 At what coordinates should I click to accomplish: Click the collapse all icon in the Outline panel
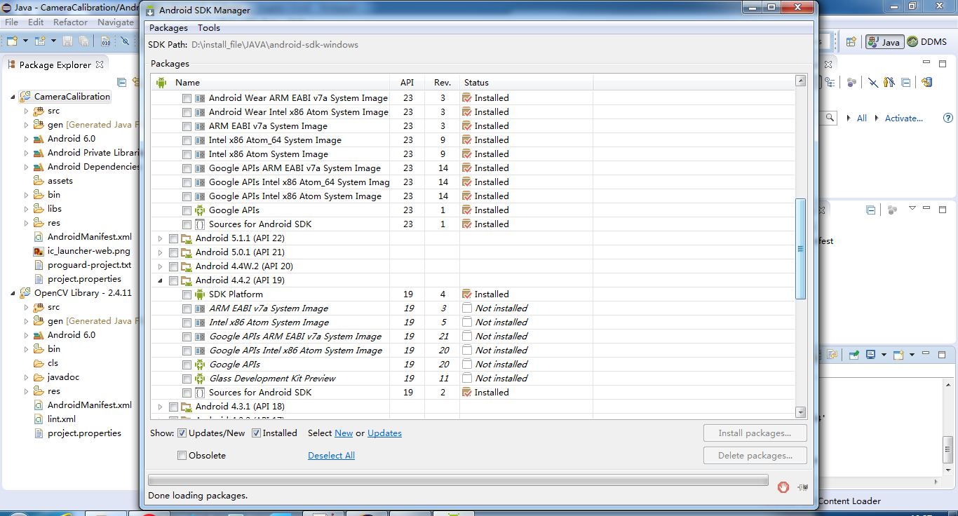[870, 210]
